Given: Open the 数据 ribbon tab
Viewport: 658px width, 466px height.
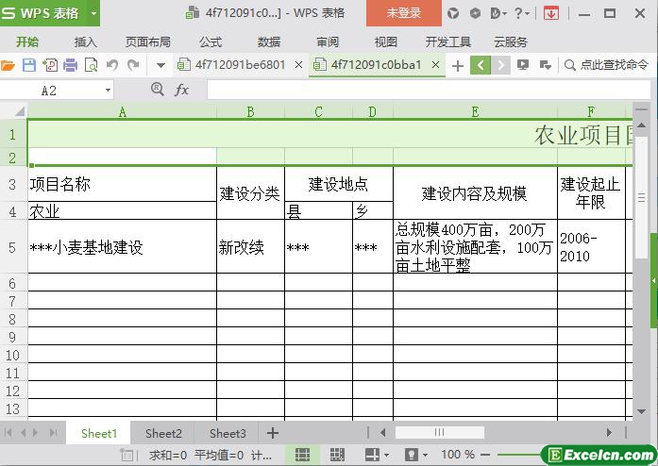Looking at the screenshot, I should (x=269, y=42).
